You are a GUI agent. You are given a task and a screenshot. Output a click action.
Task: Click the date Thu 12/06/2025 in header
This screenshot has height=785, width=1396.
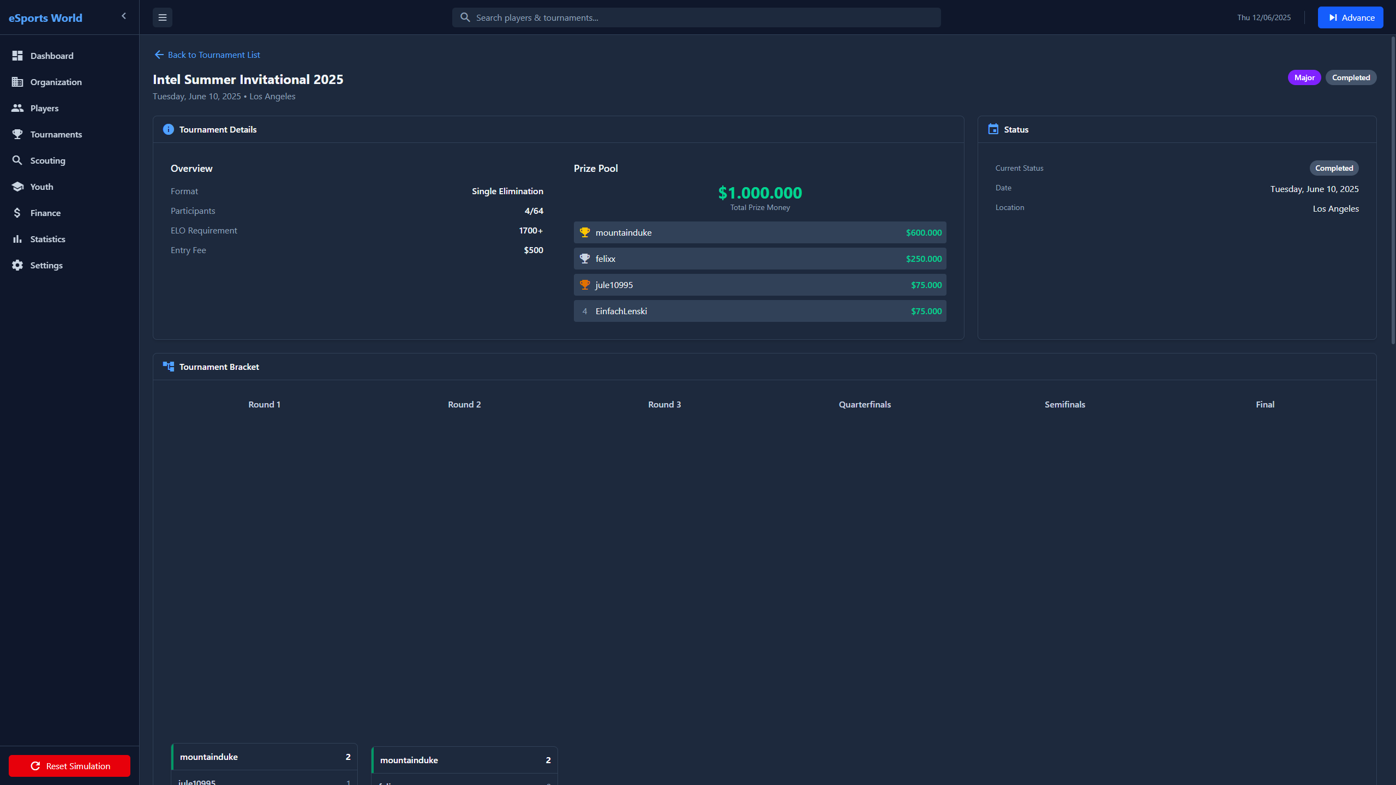[x=1264, y=17]
